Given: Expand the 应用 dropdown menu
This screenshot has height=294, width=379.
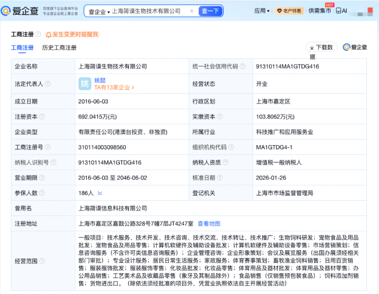Looking at the screenshot, I should 263,10.
